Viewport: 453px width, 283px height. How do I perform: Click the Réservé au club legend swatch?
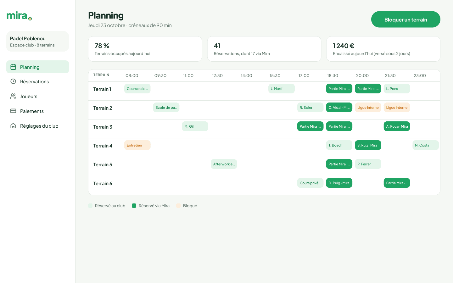click(x=90, y=206)
